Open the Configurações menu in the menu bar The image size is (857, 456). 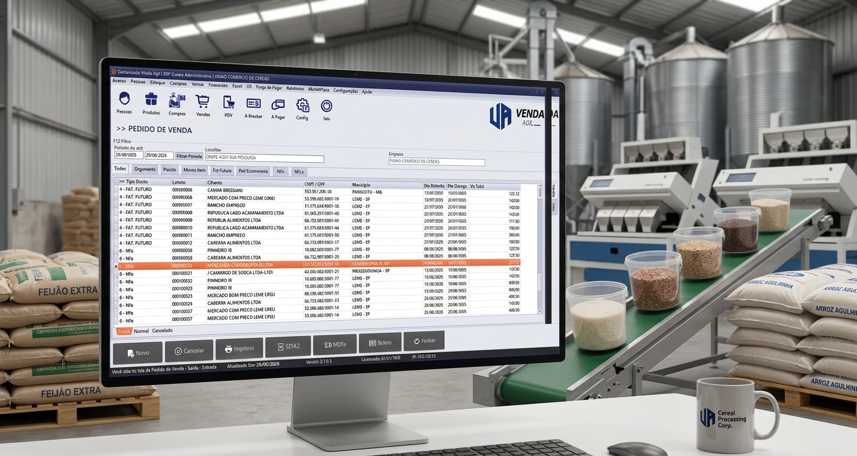(345, 90)
